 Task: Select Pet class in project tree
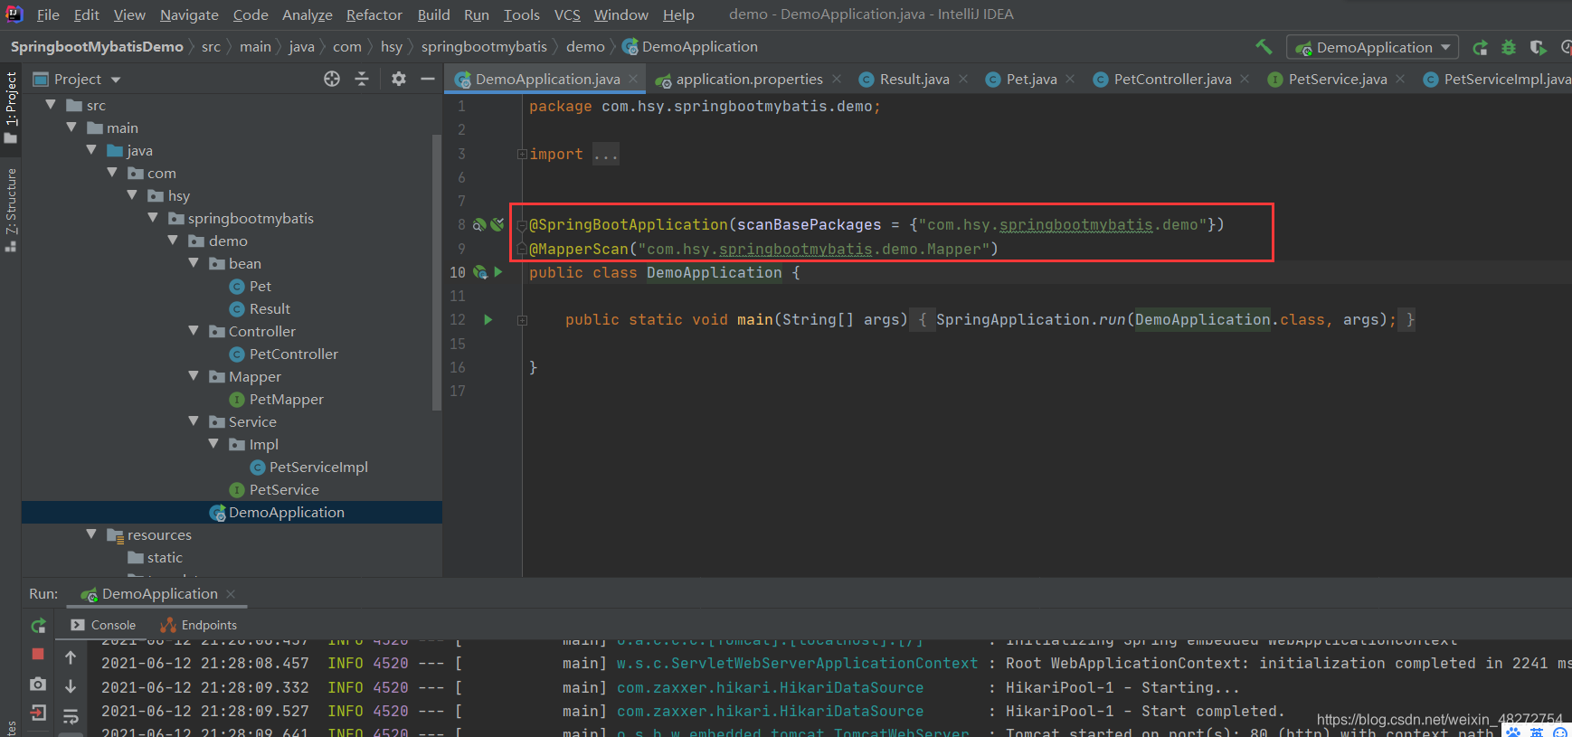point(260,286)
